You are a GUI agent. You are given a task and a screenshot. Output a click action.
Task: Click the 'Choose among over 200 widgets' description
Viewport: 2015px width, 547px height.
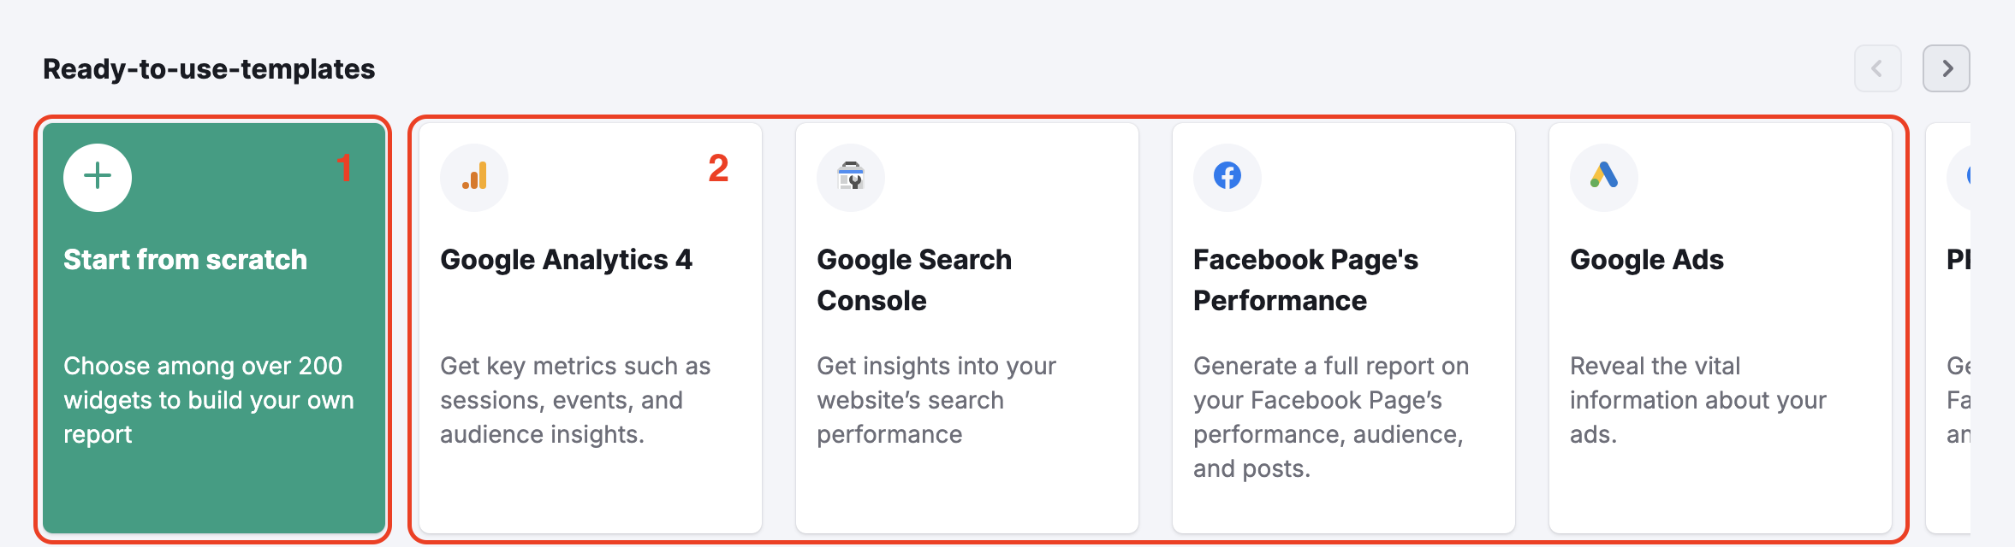point(208,400)
